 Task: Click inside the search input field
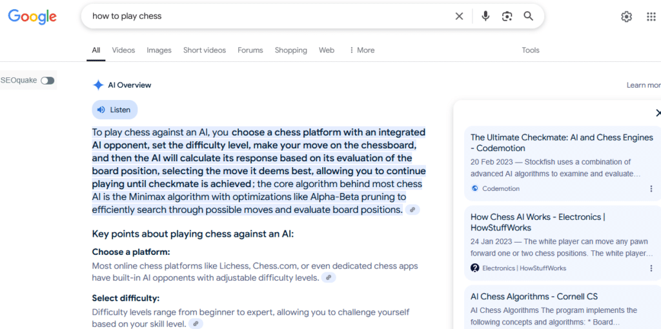[x=271, y=16]
